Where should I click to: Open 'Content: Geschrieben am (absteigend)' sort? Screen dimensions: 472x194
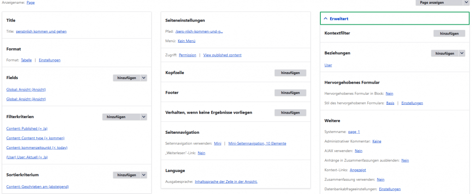[38, 186]
